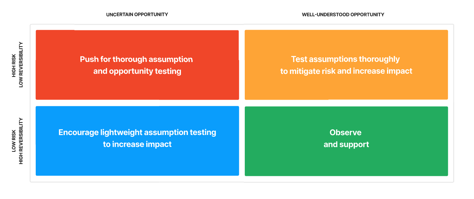Click the word 'OPPORTUNITY' in the left header
This screenshot has width=474, height=199.
152,15
